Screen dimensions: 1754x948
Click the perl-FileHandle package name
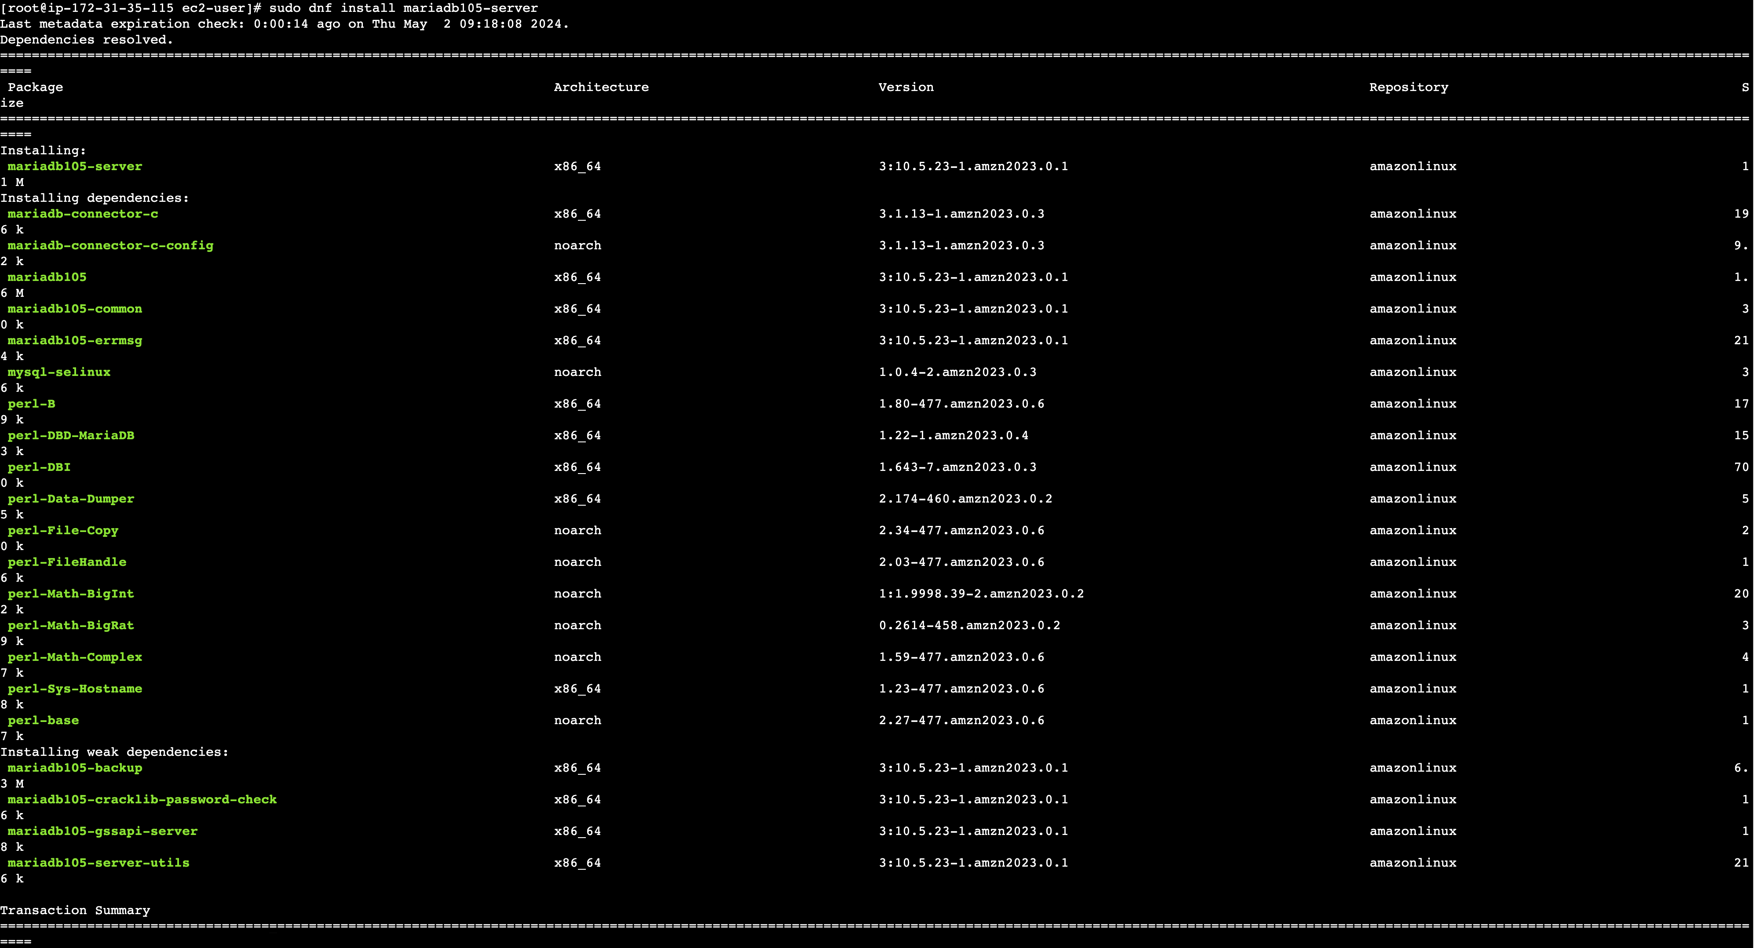pos(67,562)
